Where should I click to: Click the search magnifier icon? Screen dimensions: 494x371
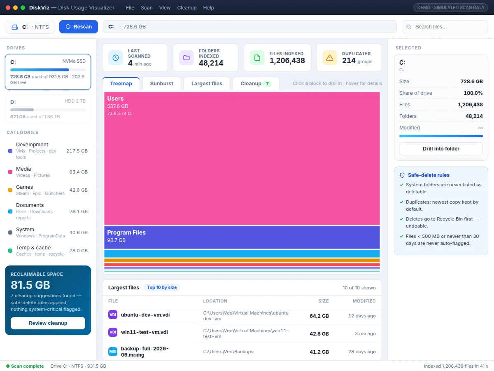click(409, 27)
